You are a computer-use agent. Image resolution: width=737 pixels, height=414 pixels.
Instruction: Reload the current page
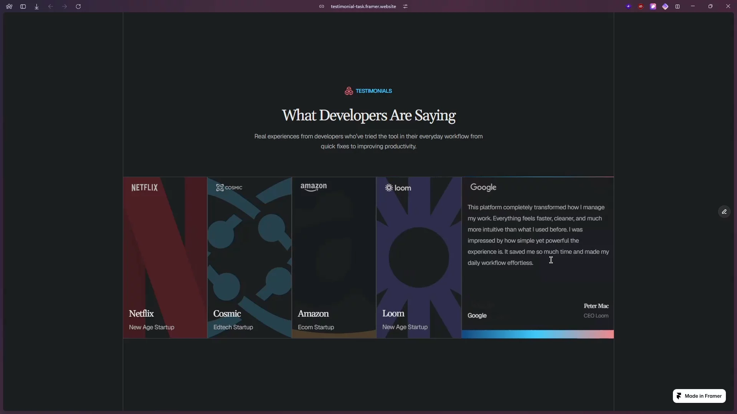tap(78, 7)
